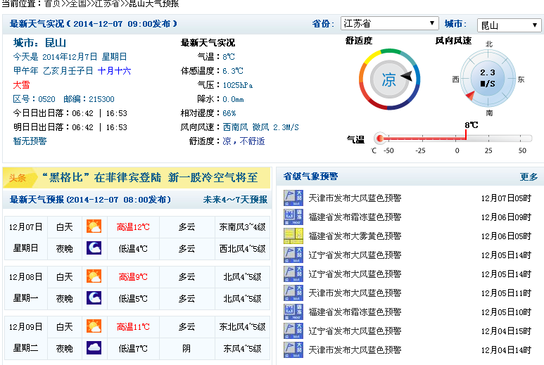This screenshot has height=365, width=544.
Task: Open the 未来4~7天预报 forecast link
Action: (x=235, y=200)
